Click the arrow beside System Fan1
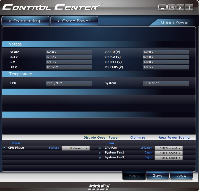This screenshot has width=199, height=191. pyautogui.click(x=100, y=153)
